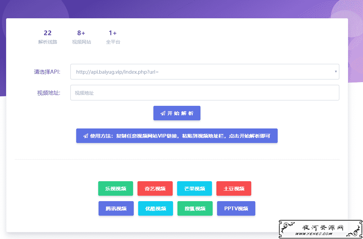This screenshot has height=239, width=363.
Task: Click the number 22 statistic
Action: (x=47, y=33)
